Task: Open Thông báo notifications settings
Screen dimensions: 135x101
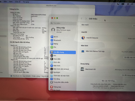Action: pyautogui.click(x=56, y=87)
